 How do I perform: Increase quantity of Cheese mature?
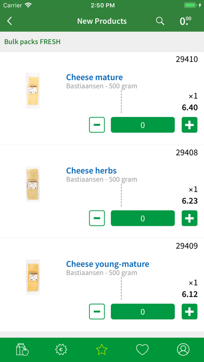coord(189,125)
